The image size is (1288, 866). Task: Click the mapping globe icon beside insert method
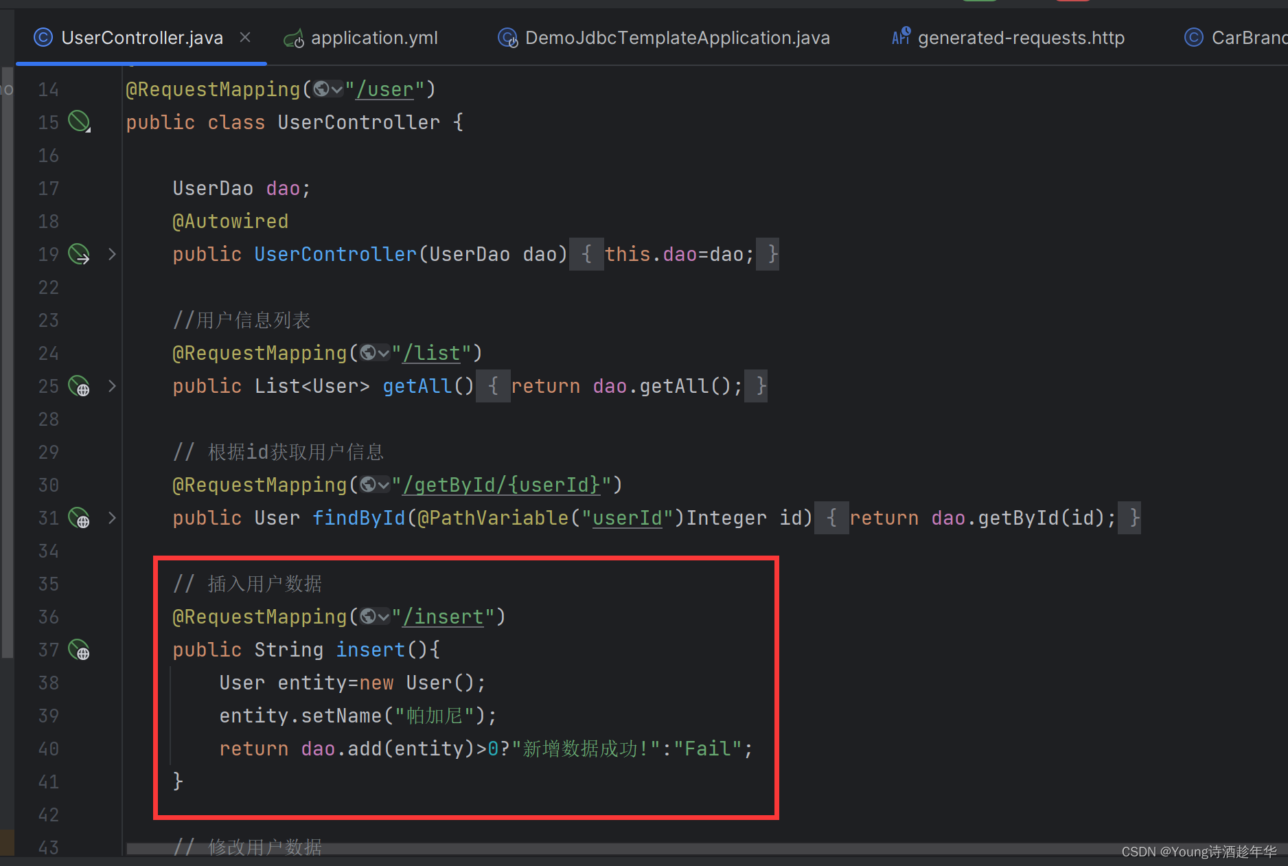tap(78, 650)
